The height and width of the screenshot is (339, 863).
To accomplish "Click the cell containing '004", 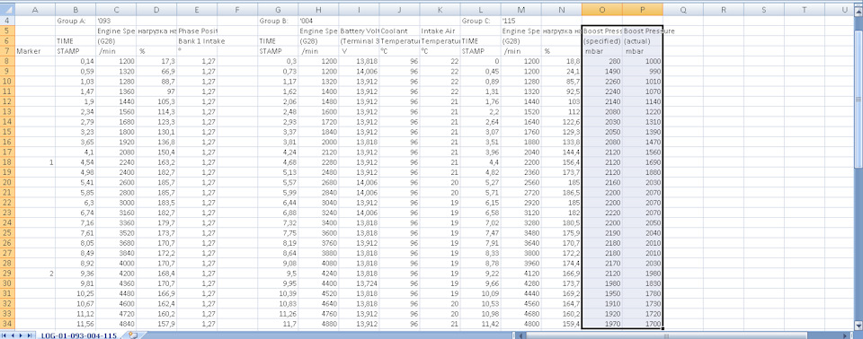I will 318,21.
